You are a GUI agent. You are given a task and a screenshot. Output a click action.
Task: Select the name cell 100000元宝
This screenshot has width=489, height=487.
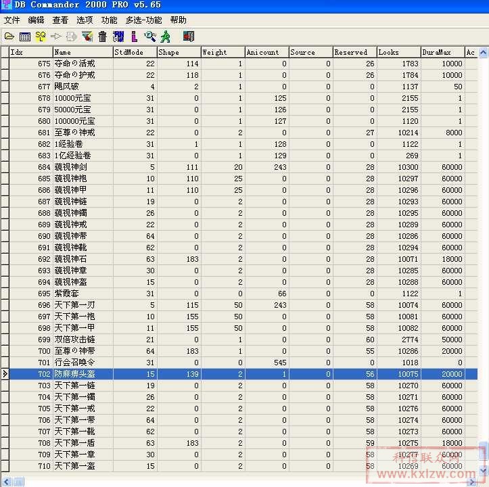[83, 121]
